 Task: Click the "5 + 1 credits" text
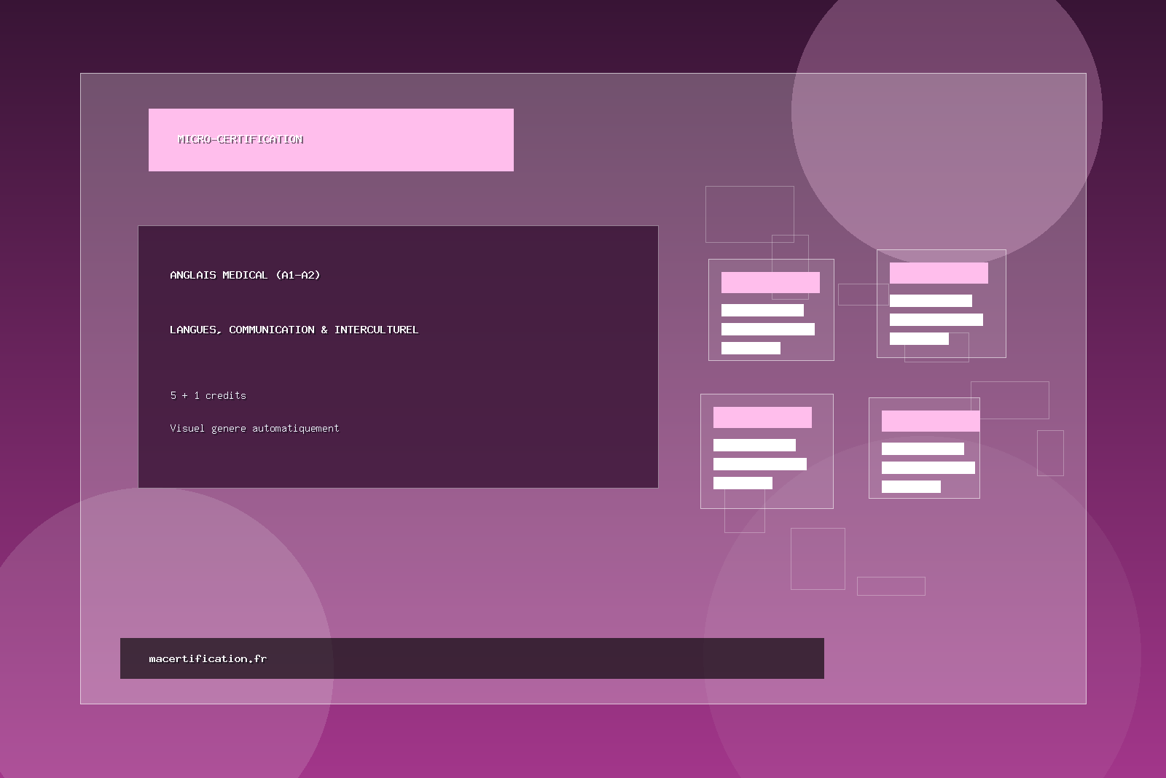click(208, 395)
